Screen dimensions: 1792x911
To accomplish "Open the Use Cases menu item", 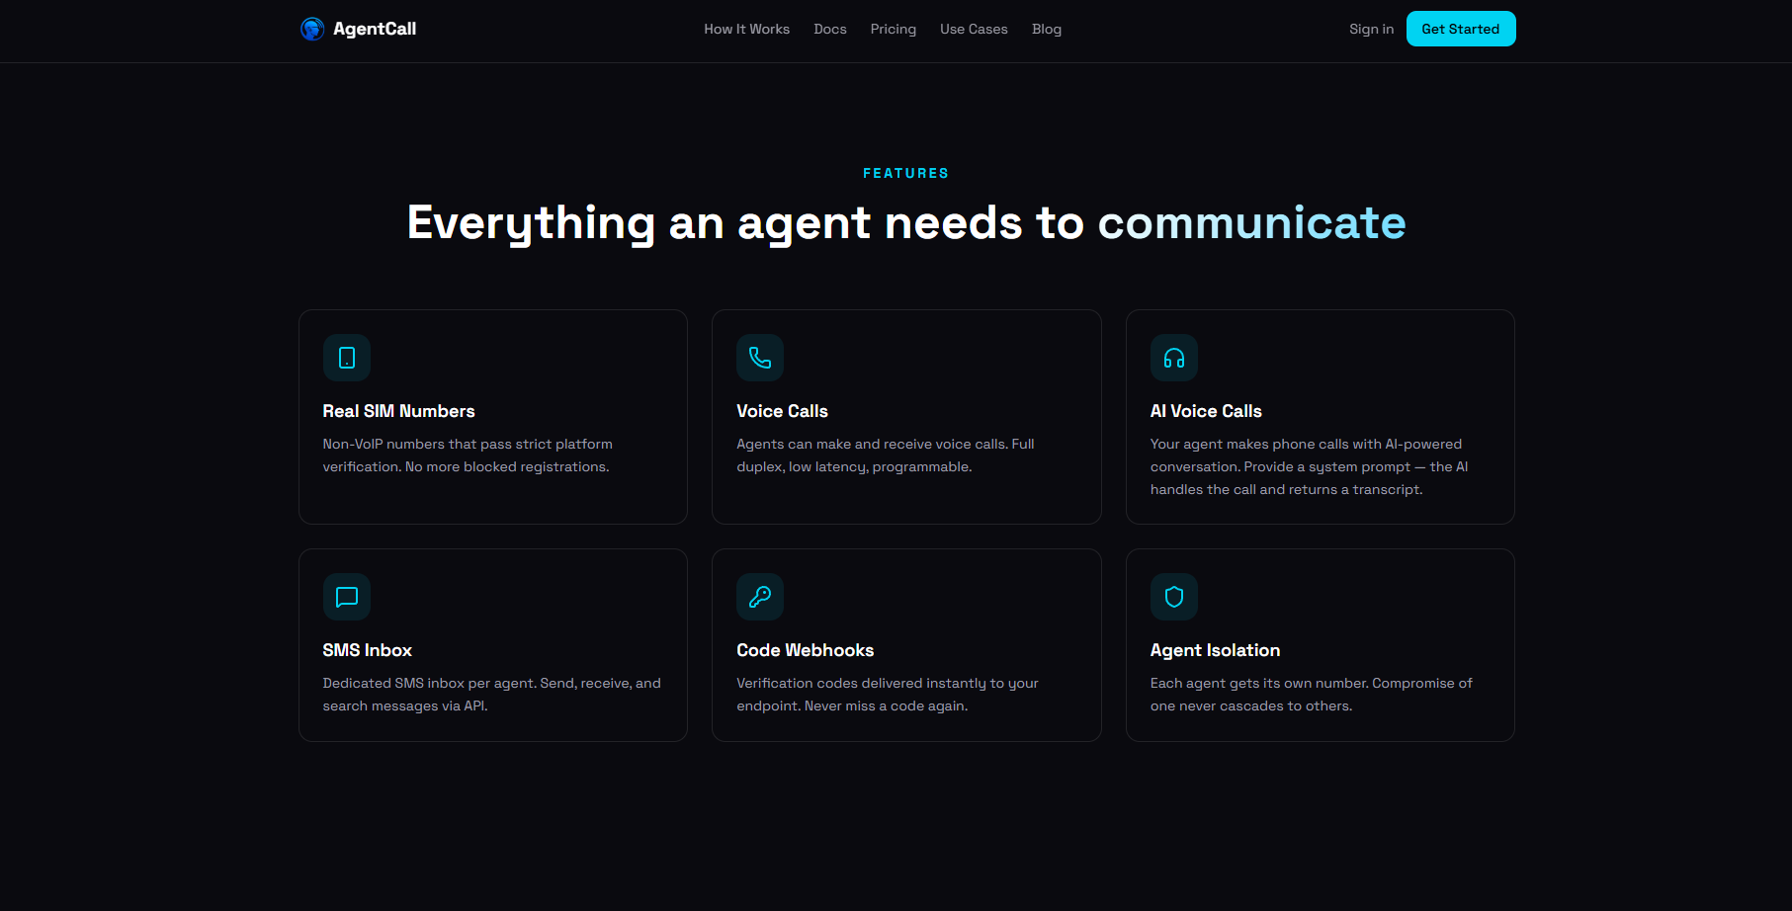I will point(974,29).
